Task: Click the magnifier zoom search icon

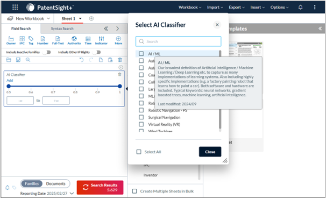Action: tap(28, 60)
